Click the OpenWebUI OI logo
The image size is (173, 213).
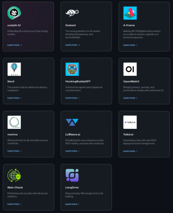[x=130, y=69]
